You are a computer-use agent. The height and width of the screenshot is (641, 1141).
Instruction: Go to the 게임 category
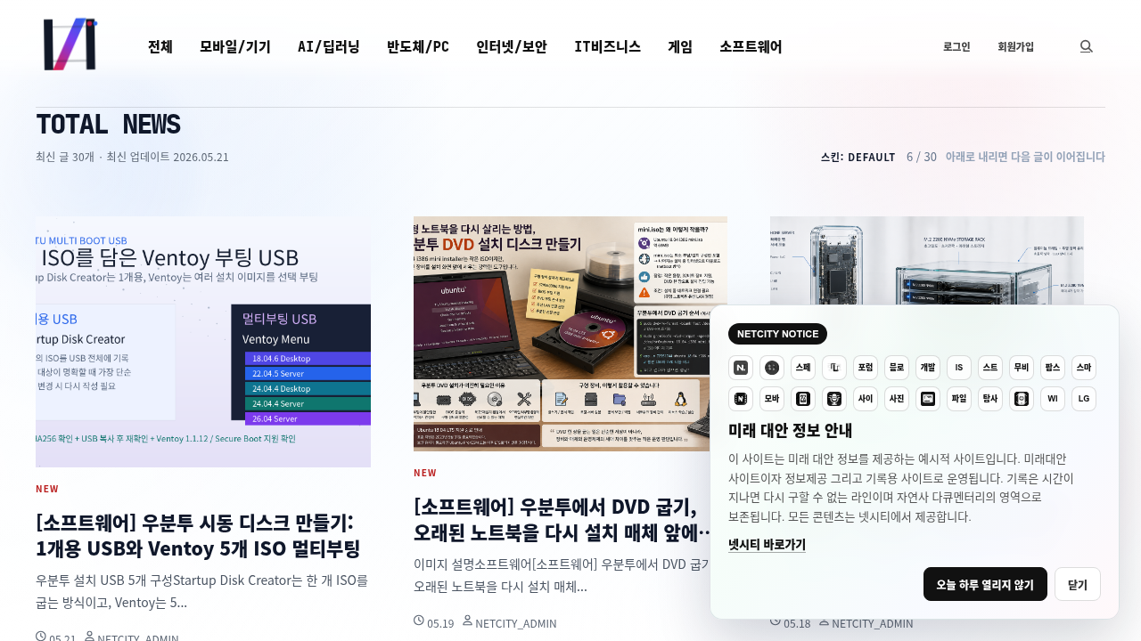(680, 46)
